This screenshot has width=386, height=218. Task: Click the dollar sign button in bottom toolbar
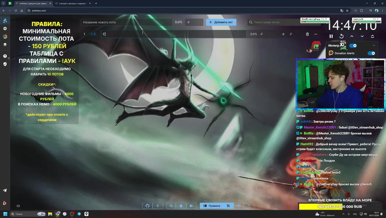[157, 206]
